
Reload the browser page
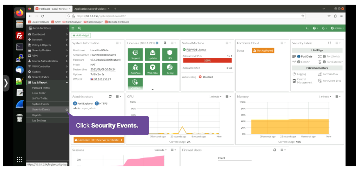43,16
